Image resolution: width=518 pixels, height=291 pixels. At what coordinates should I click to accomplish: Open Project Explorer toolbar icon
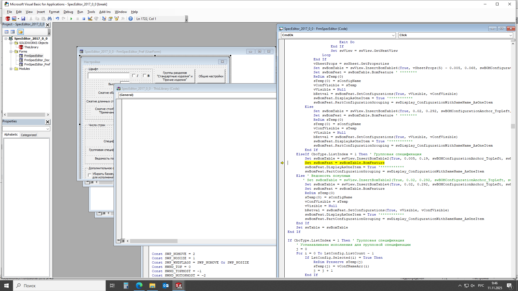click(104, 19)
